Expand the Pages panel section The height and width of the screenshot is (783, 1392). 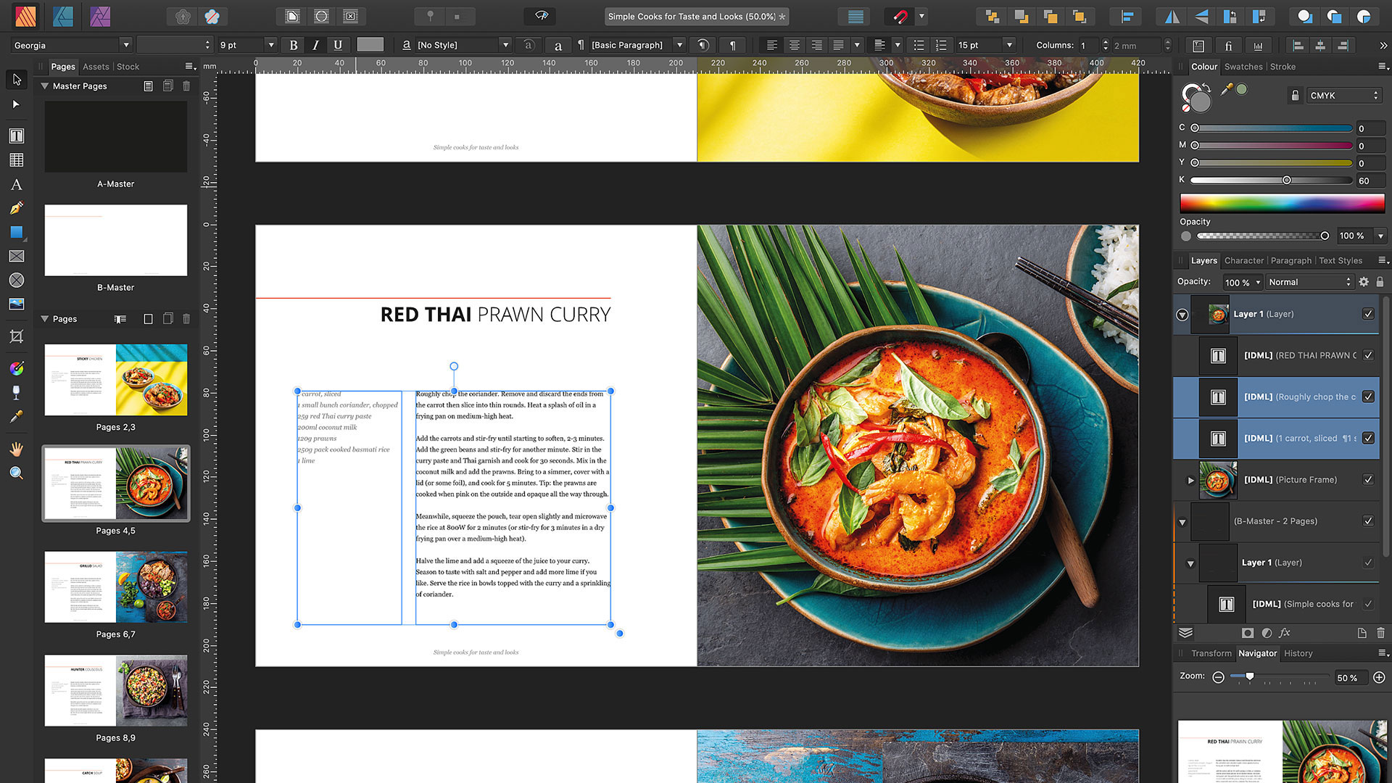pyautogui.click(x=45, y=318)
